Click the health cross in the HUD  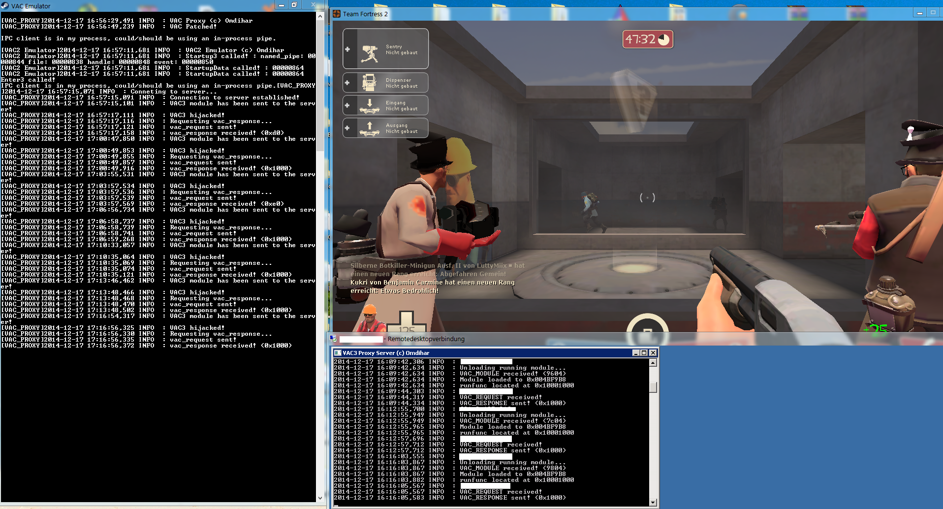tap(407, 321)
